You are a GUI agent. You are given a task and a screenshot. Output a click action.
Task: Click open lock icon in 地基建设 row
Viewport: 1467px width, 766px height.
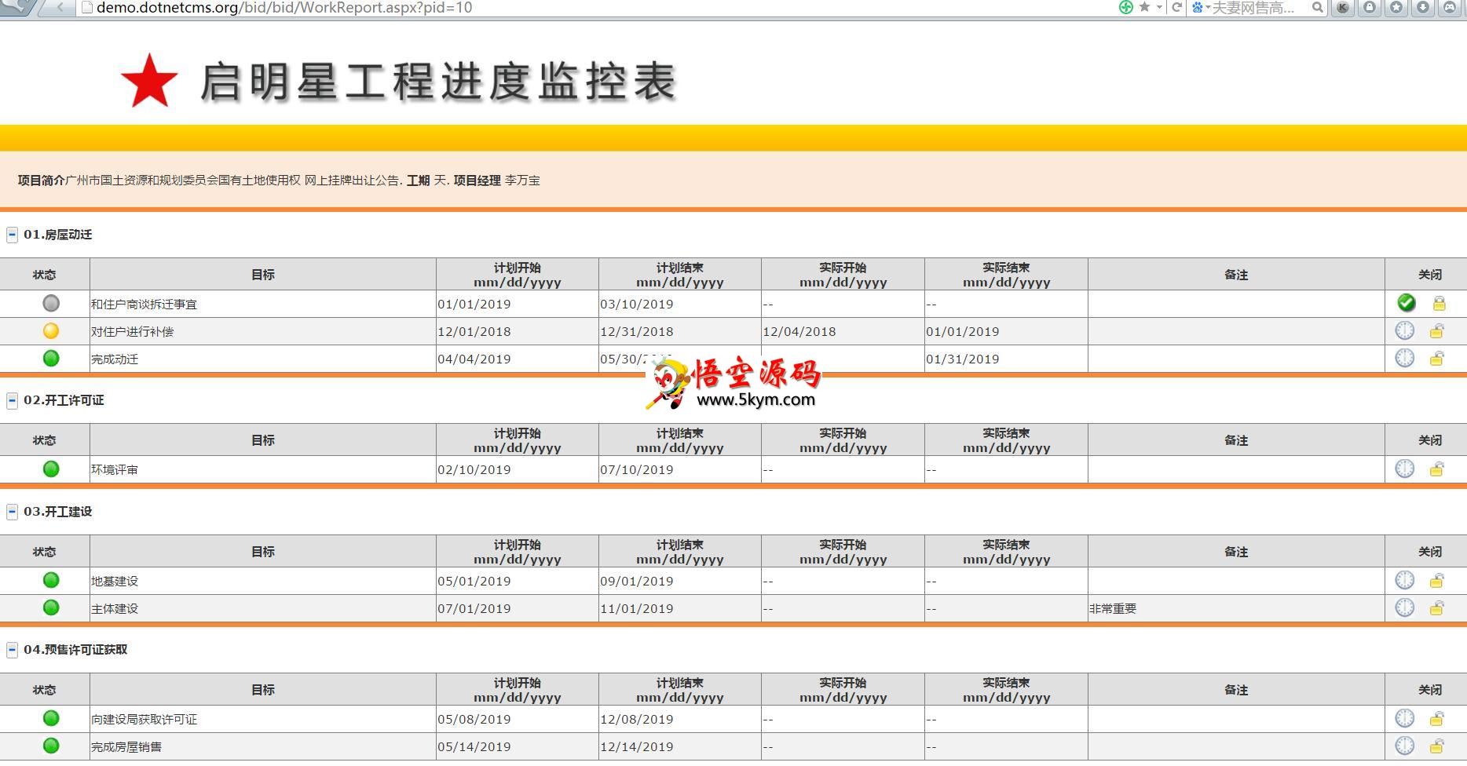tap(1437, 581)
